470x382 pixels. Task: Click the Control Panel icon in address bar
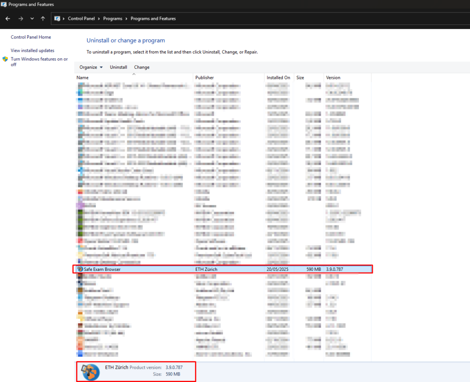[57, 18]
